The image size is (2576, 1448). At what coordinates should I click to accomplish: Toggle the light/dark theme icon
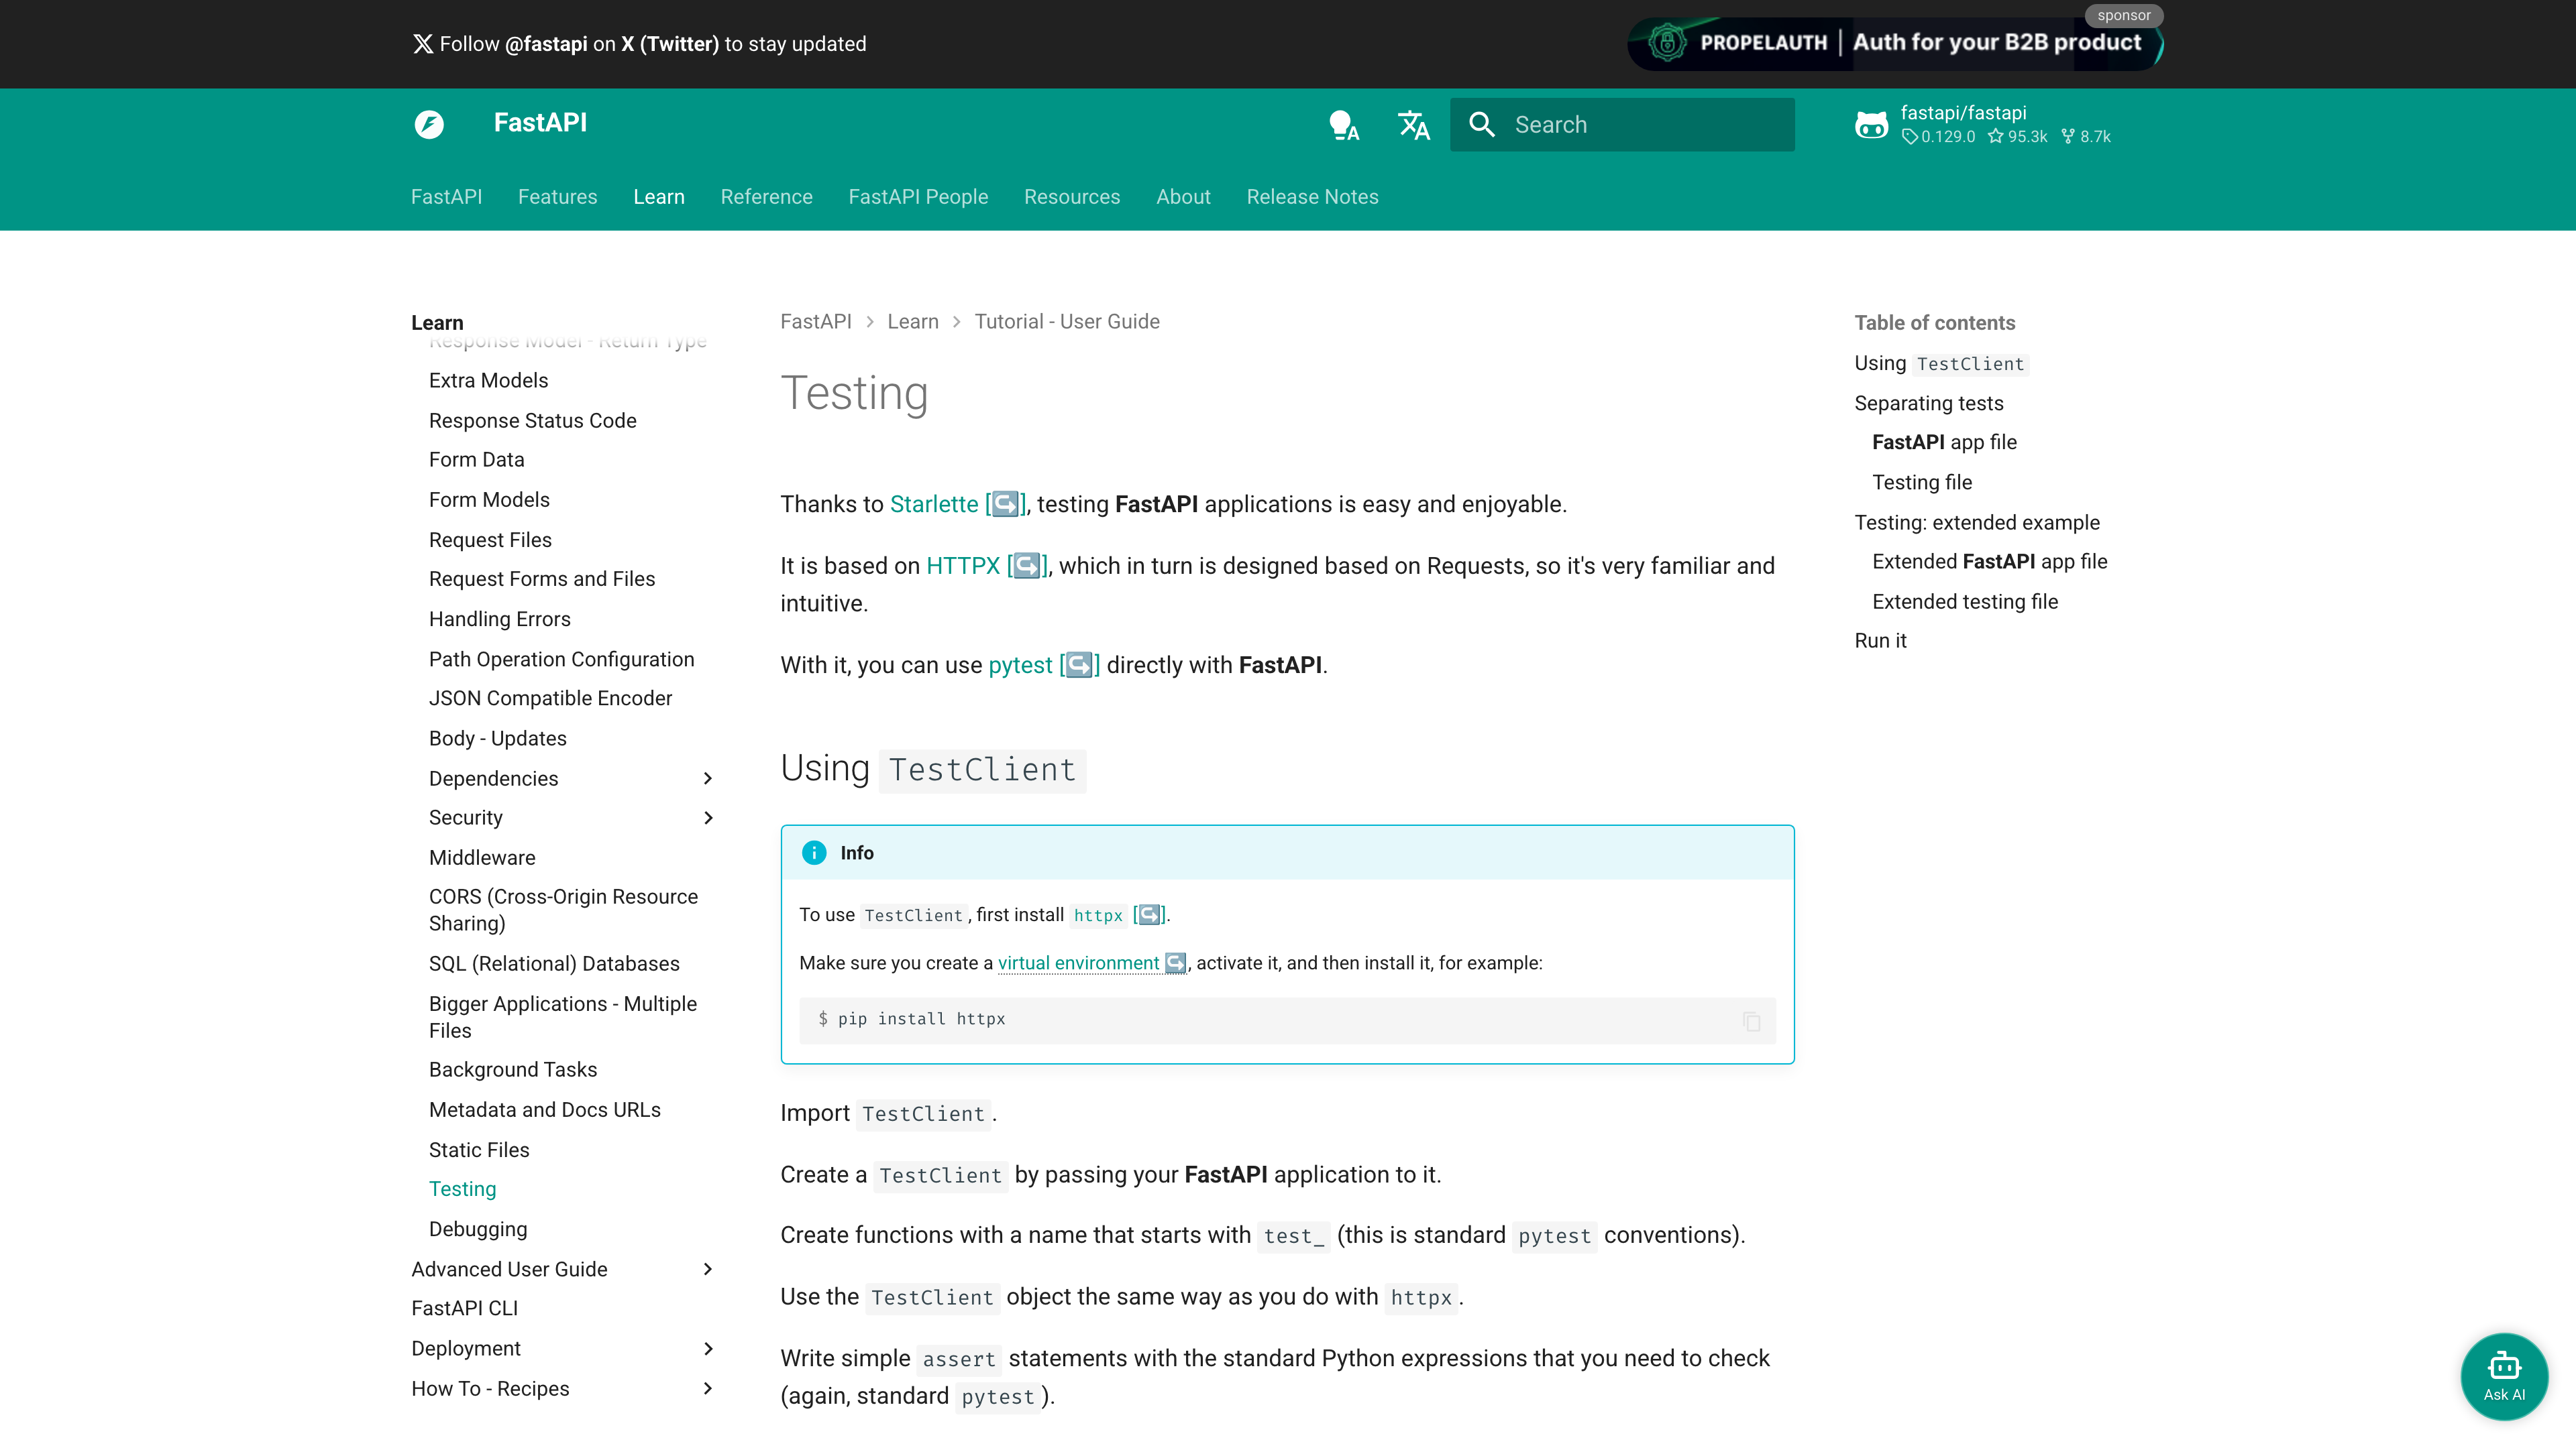[x=1343, y=125]
